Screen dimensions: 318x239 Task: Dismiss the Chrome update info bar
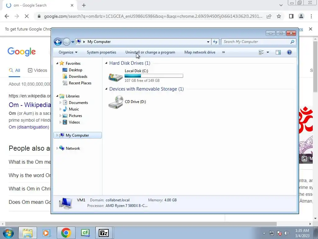click(311, 29)
